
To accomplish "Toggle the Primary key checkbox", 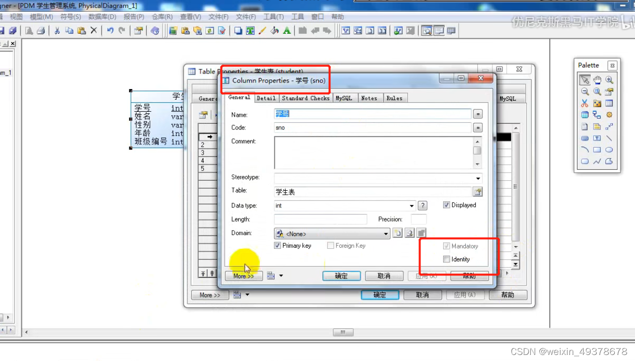I will tap(277, 246).
